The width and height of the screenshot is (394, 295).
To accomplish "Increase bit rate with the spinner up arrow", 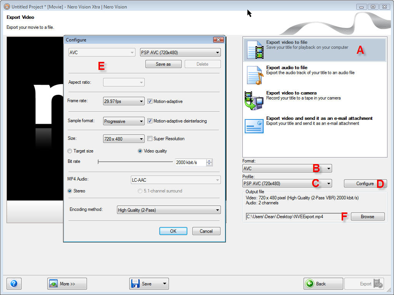I will [x=209, y=161].
